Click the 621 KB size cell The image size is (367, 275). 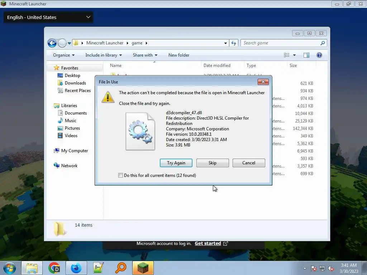click(x=307, y=83)
